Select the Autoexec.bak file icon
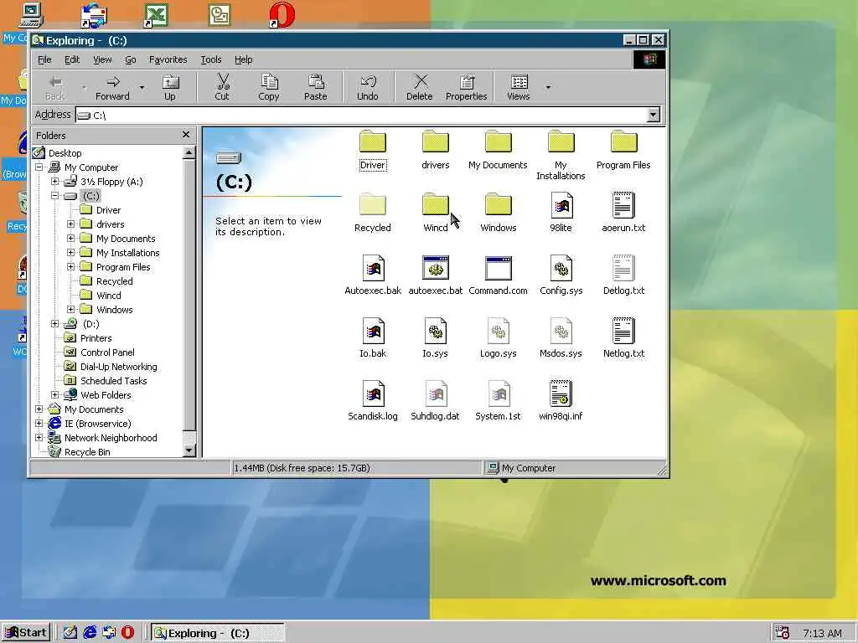The height and width of the screenshot is (643, 858). coord(373,268)
